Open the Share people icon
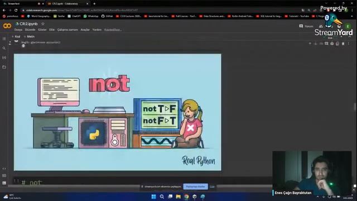Screen dimensions: 357x201 321,26
